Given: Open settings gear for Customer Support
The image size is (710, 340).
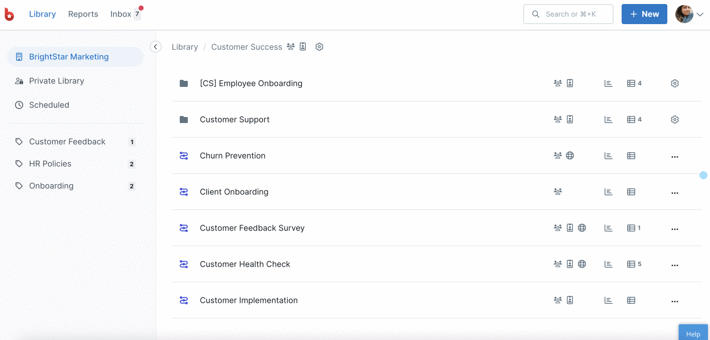Looking at the screenshot, I should click(675, 120).
